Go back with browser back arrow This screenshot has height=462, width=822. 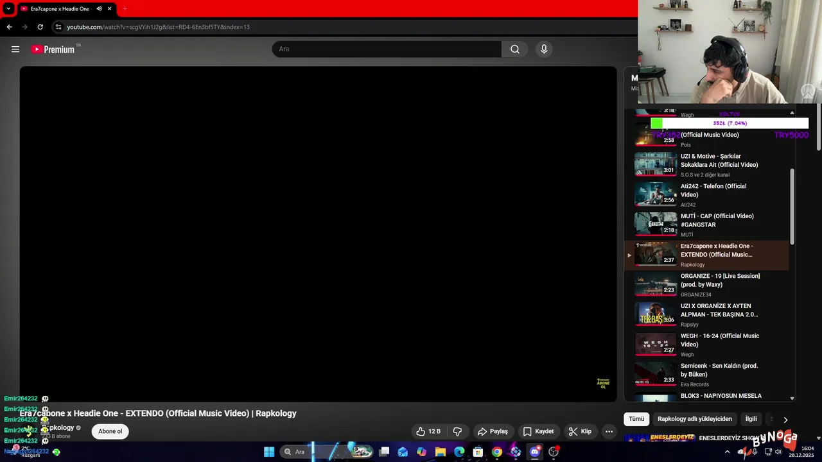pos(9,27)
